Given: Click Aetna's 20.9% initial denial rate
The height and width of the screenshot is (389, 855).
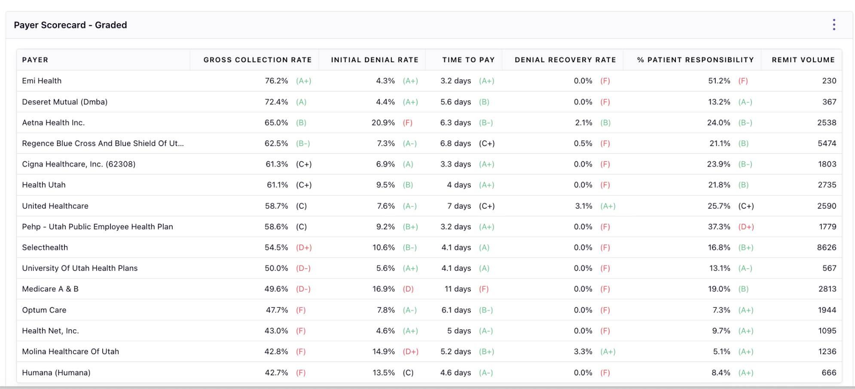Looking at the screenshot, I should coord(383,122).
